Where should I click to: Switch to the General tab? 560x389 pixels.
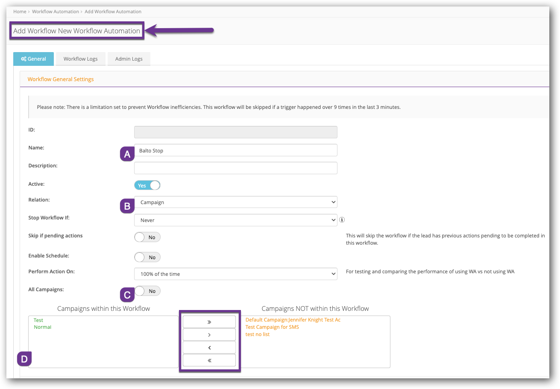tap(33, 59)
